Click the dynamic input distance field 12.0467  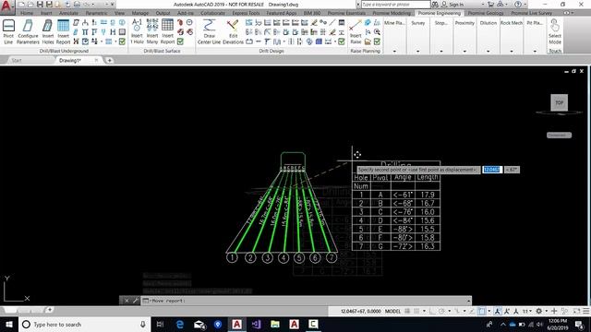[x=492, y=170]
